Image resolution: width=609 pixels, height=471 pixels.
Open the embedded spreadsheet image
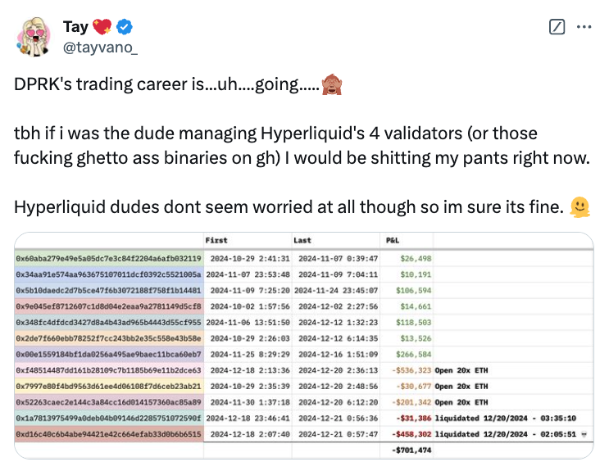(x=304, y=346)
